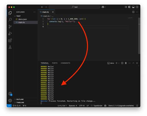Open the Manage gear settings icon

10,100
